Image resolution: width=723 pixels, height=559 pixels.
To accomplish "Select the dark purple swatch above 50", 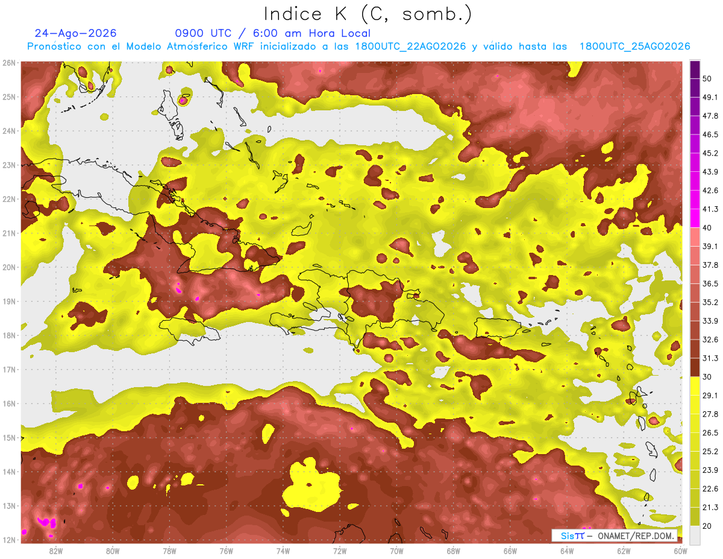I will (x=695, y=71).
